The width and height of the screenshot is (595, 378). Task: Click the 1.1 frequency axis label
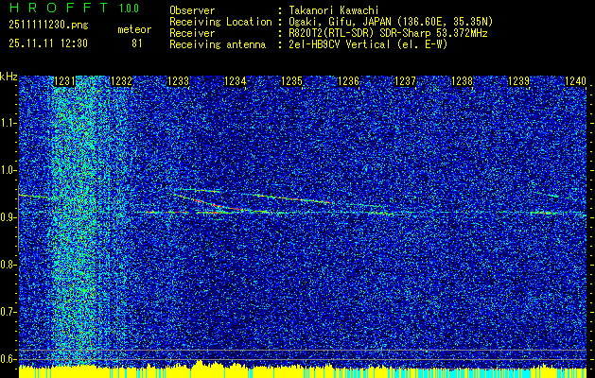tap(9, 124)
